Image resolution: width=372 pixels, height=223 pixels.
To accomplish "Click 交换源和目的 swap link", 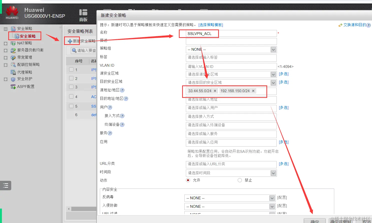I will click(354, 25).
